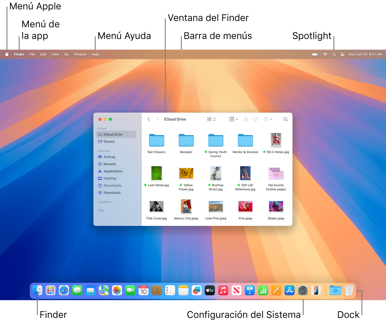The image size is (386, 322).
Task: Open the More actions ellipsis menu
Action: point(268,119)
